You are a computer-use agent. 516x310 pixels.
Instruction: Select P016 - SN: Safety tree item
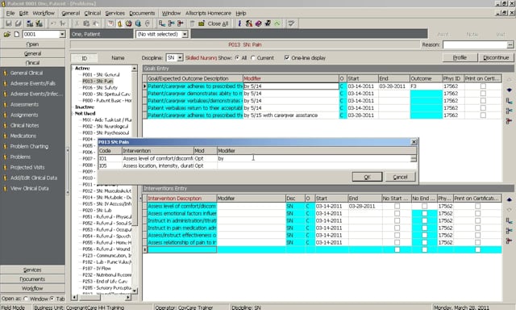click(x=100, y=88)
